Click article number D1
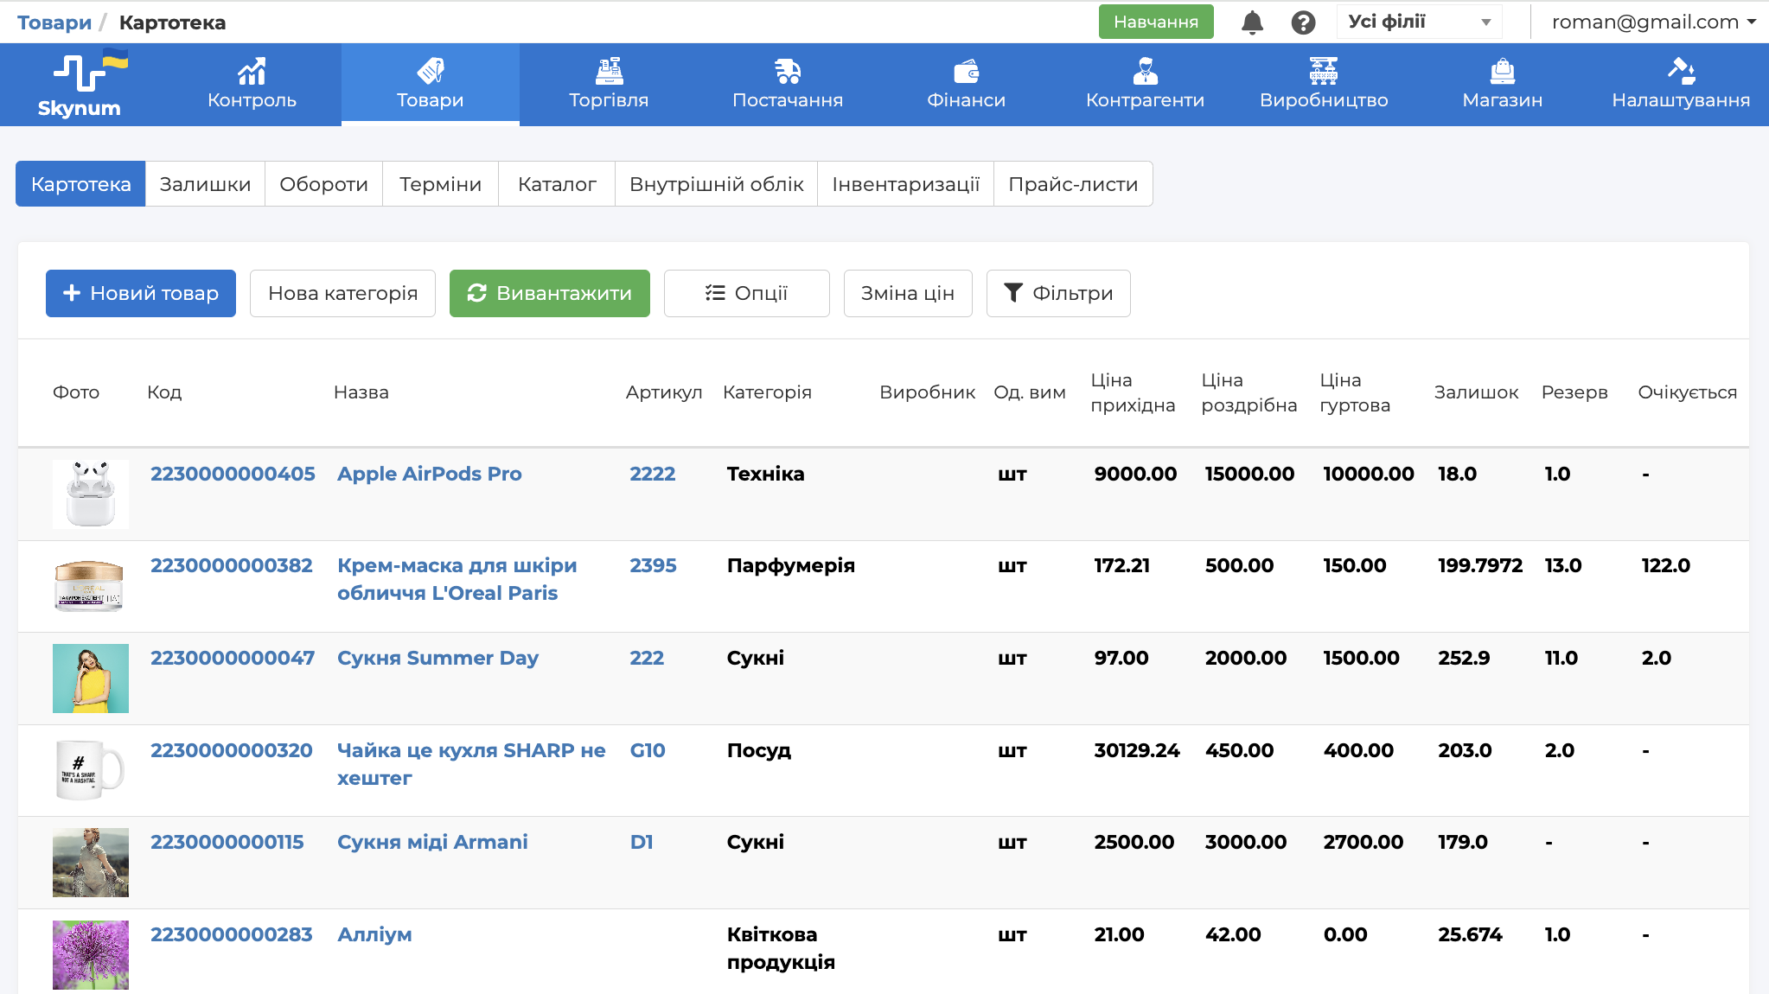1769x994 pixels. click(642, 842)
